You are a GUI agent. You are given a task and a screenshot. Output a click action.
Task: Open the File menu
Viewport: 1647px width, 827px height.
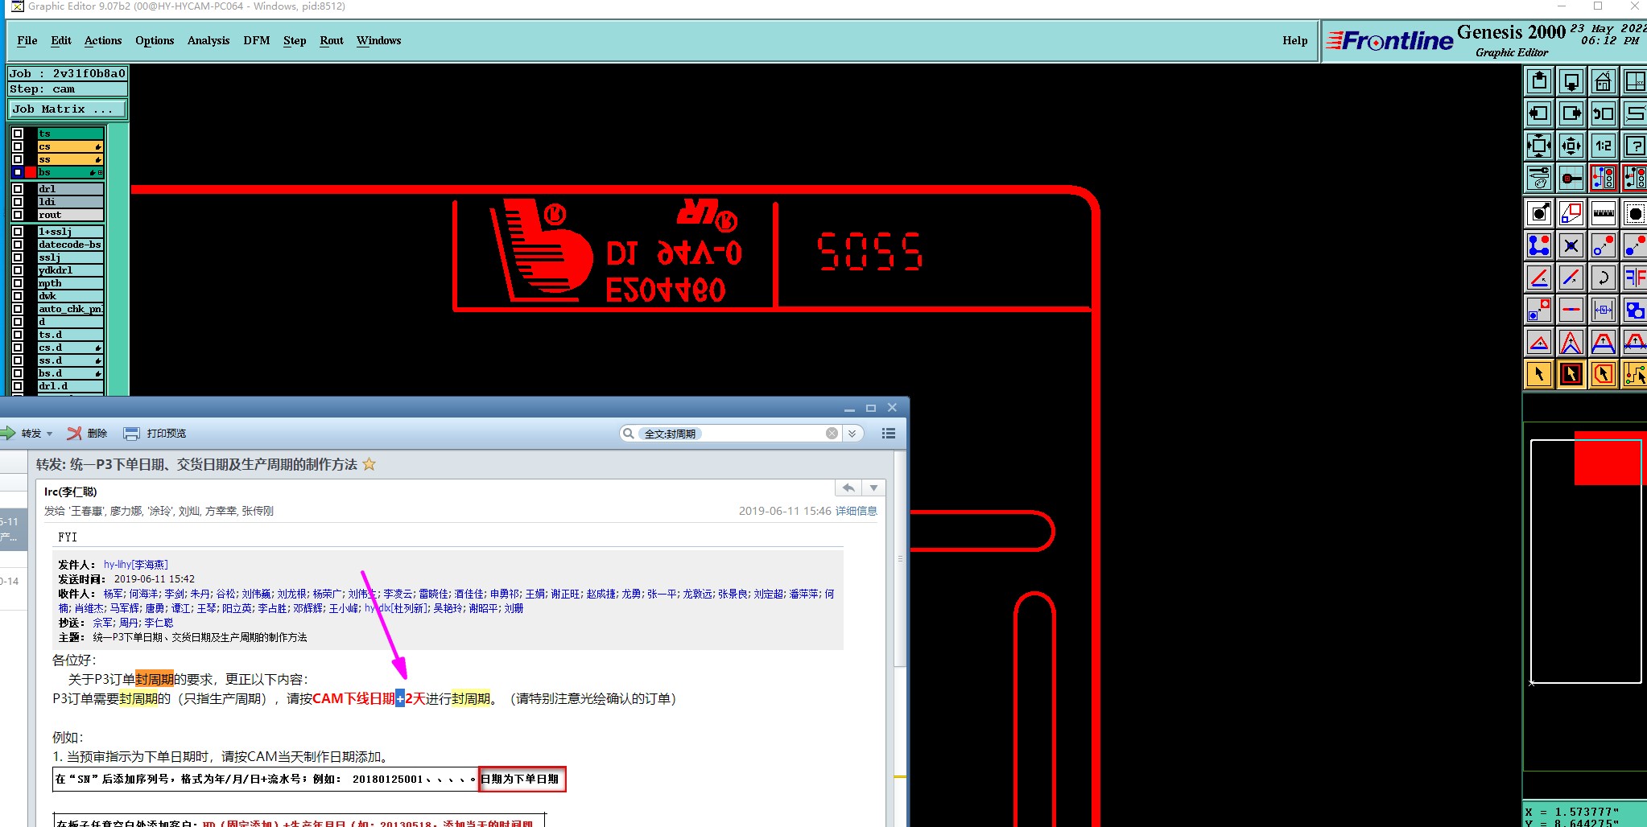pyautogui.click(x=27, y=40)
